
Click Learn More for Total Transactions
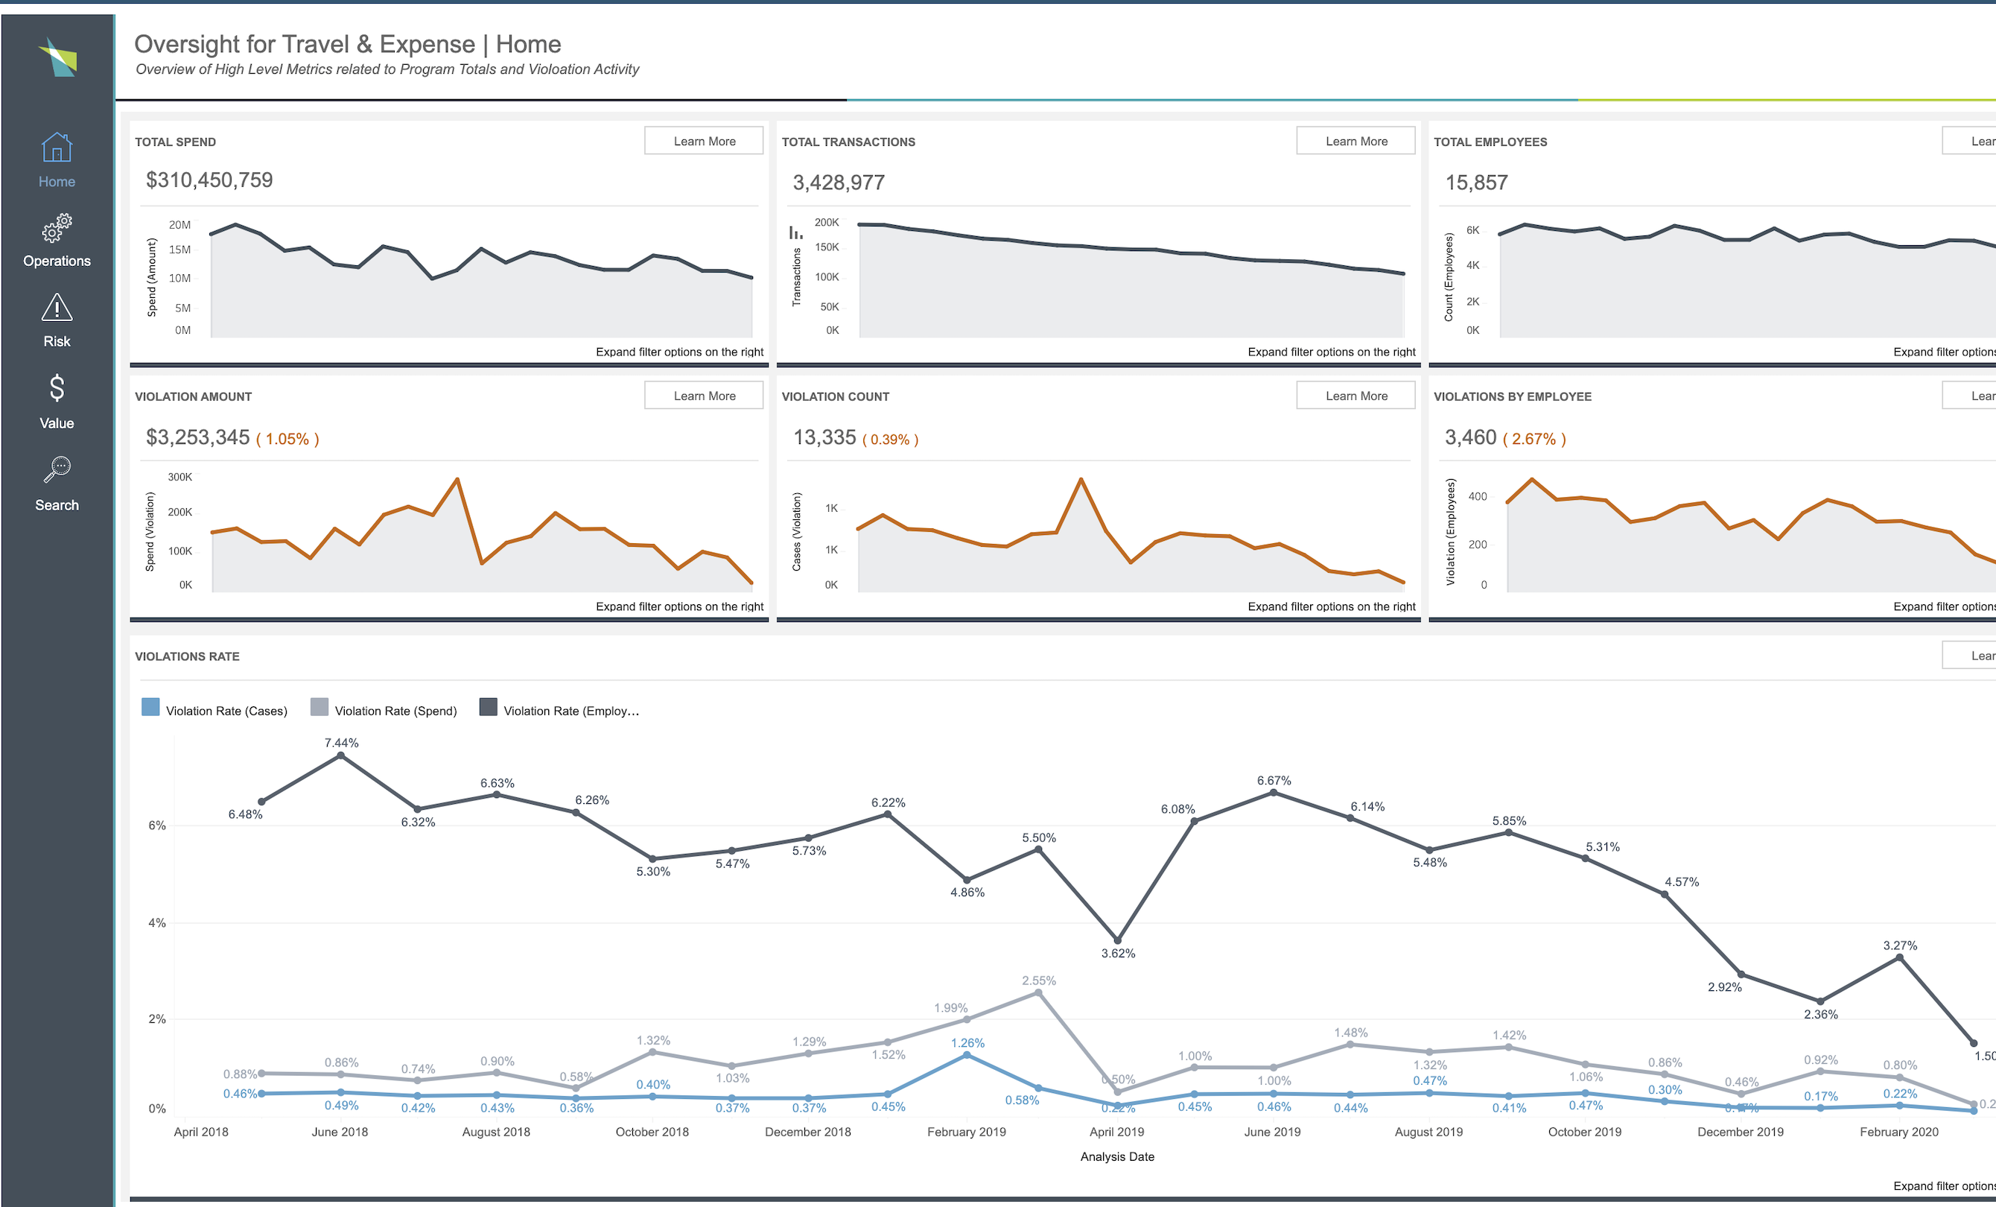pos(1355,142)
